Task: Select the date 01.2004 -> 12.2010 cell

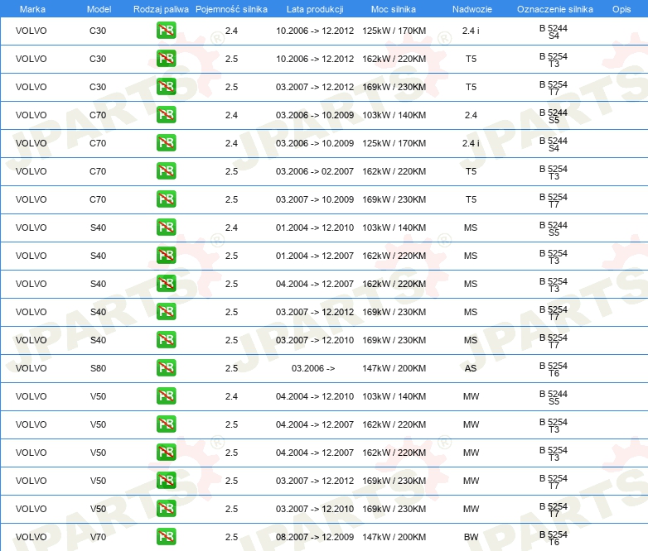Action: tap(315, 228)
